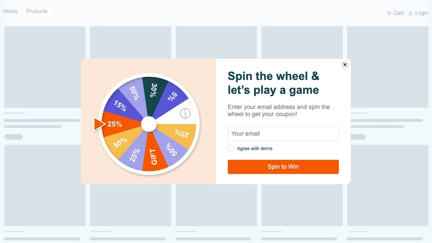Screen dimensions: 432x243
Task: Click the cart icon in header
Action: click(389, 13)
